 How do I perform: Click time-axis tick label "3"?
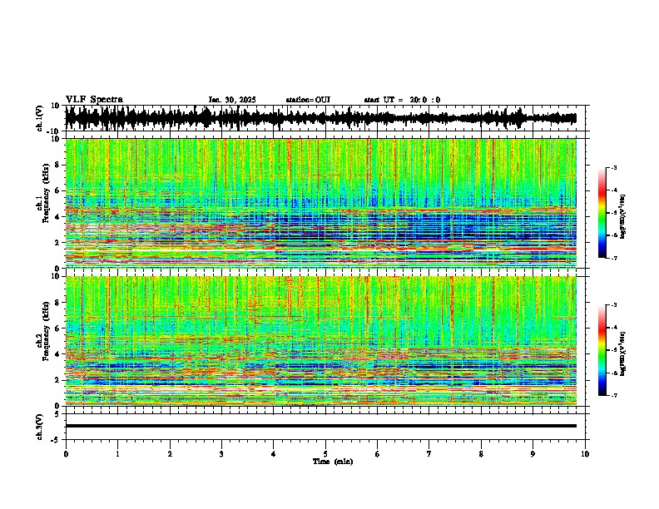pos(221,454)
